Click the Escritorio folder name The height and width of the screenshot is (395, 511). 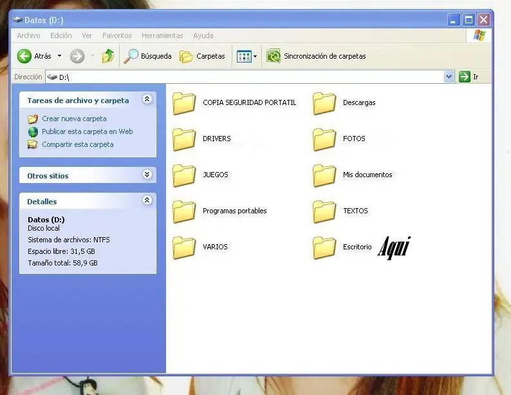(x=357, y=247)
